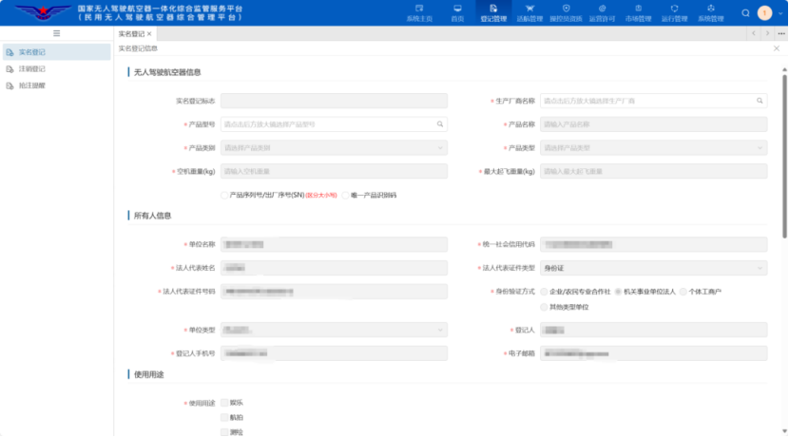789x437 pixels.
Task: Open 操控员资质 shield icon
Action: 566,13
